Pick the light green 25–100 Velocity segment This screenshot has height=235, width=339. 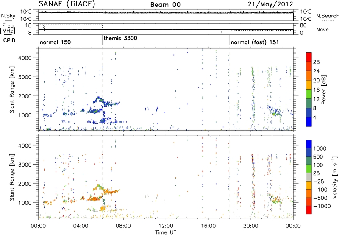pyautogui.click(x=309, y=169)
